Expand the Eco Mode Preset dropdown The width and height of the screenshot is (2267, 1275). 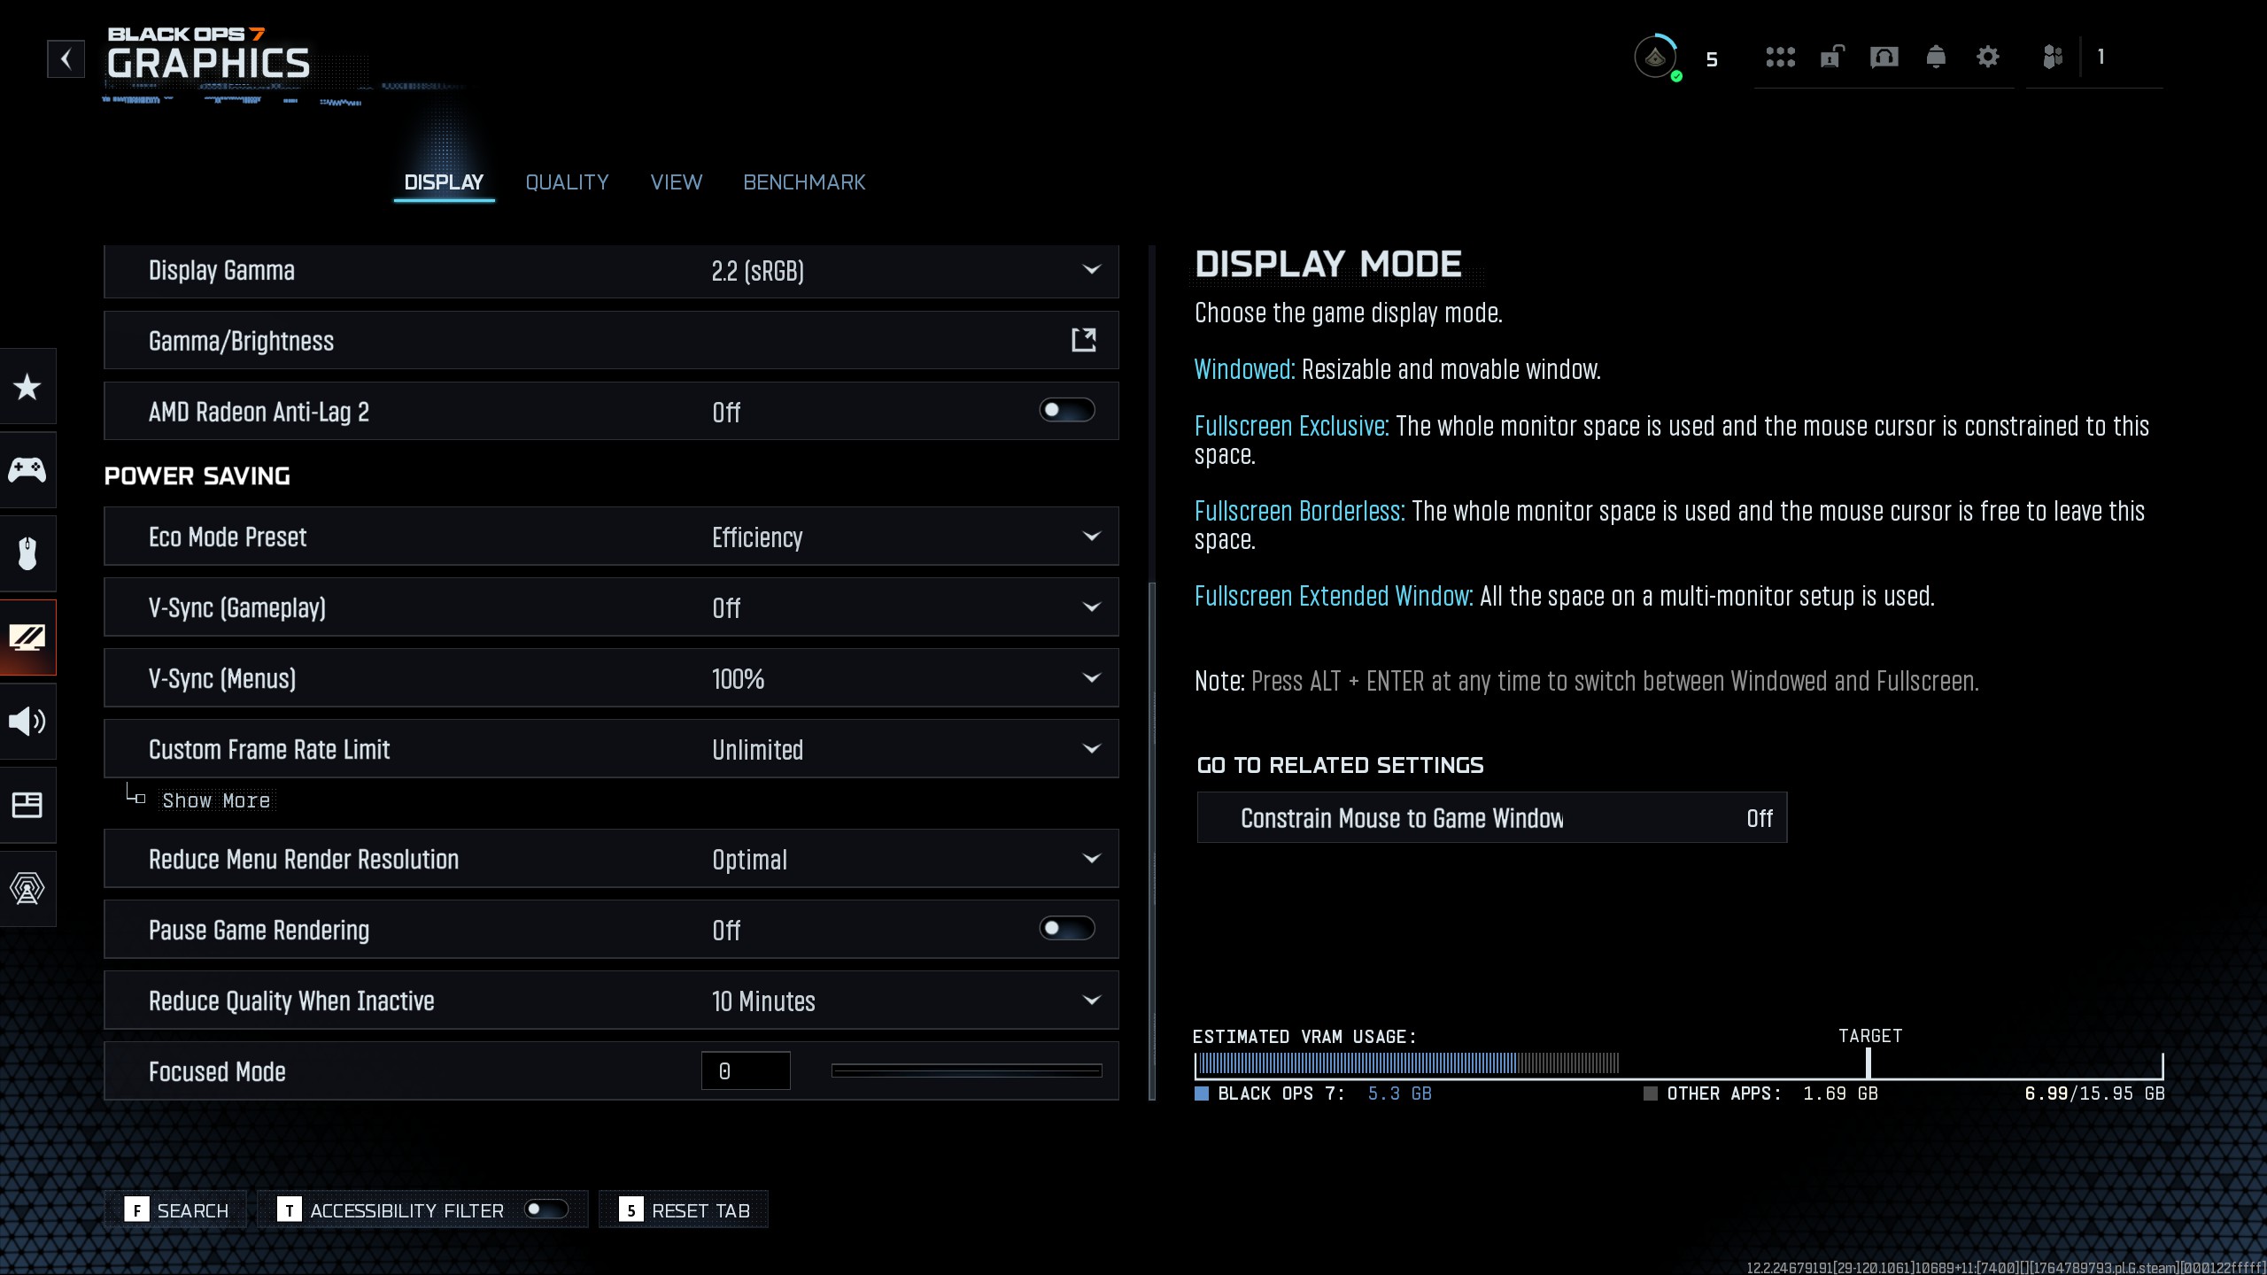click(x=1091, y=537)
